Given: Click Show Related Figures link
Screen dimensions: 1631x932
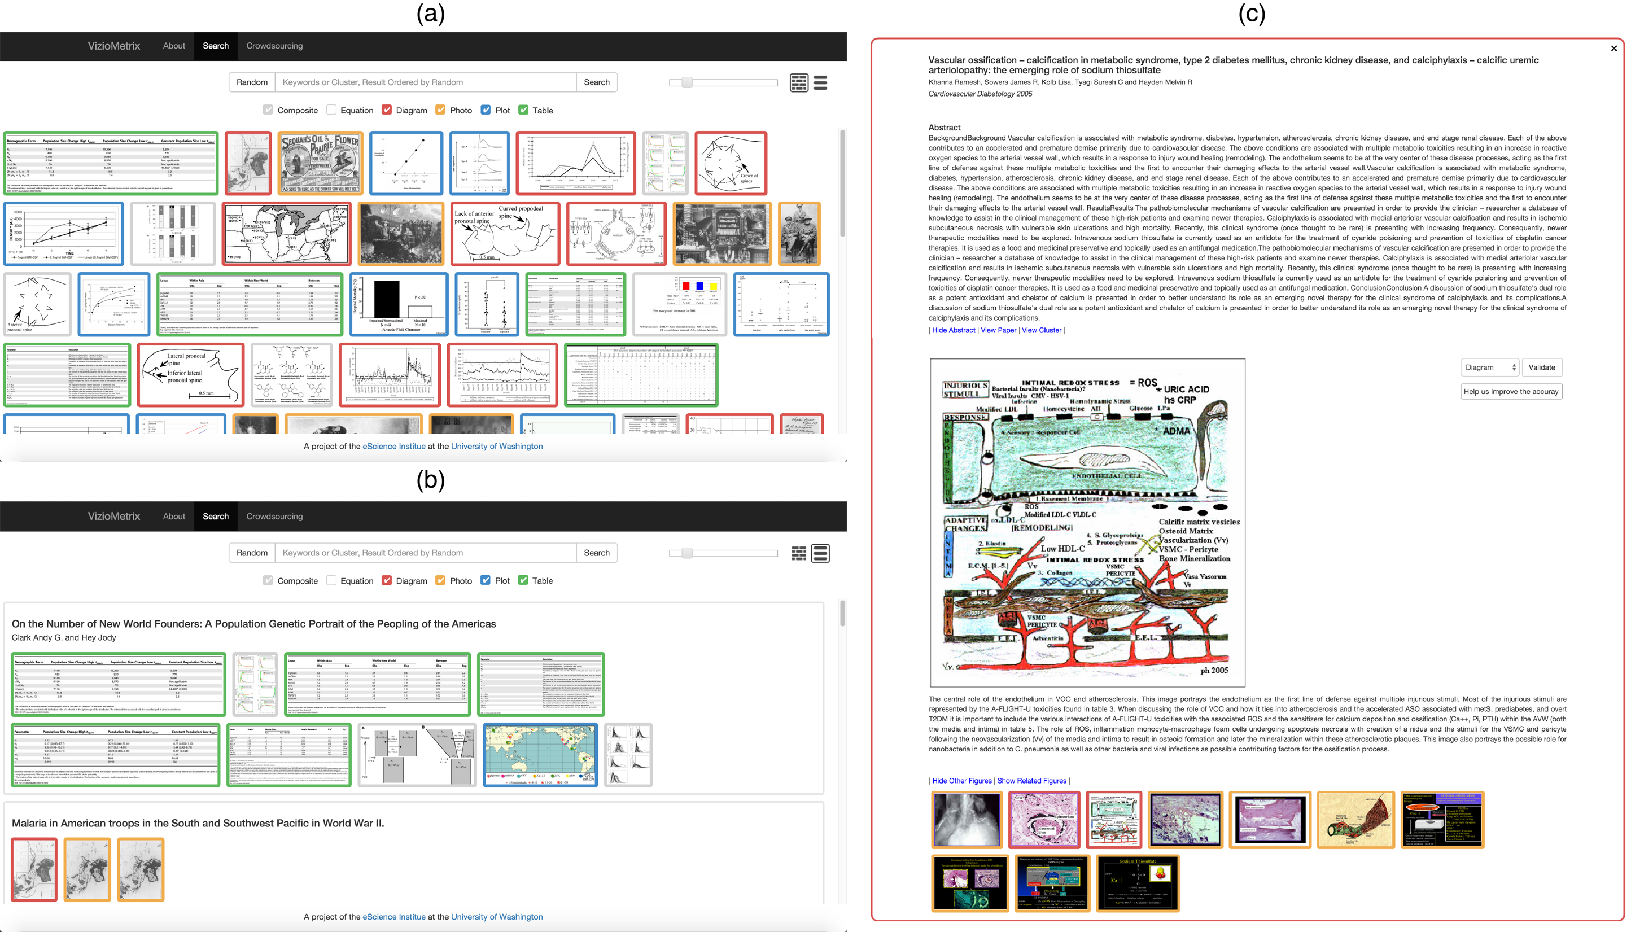Looking at the screenshot, I should [1032, 781].
